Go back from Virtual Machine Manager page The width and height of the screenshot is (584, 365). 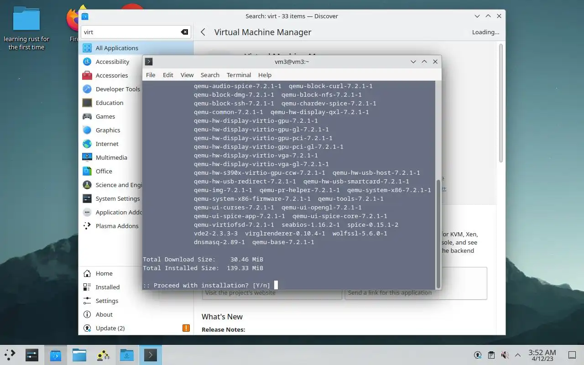tap(203, 32)
